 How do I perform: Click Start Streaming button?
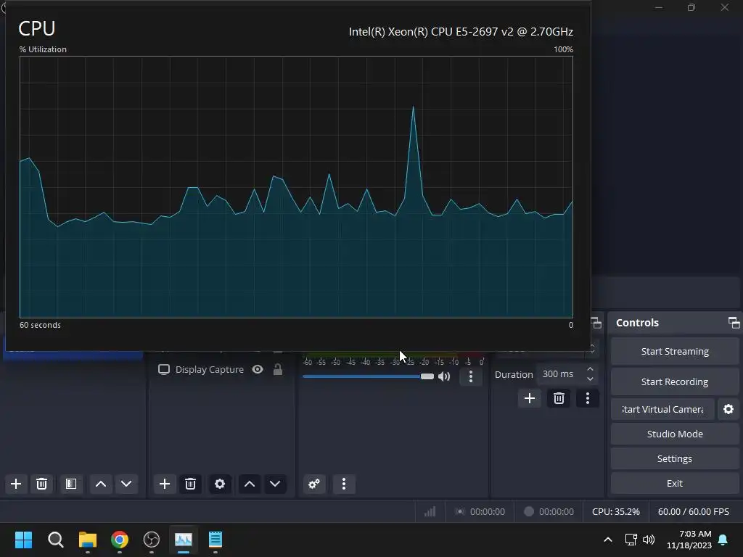point(675,352)
